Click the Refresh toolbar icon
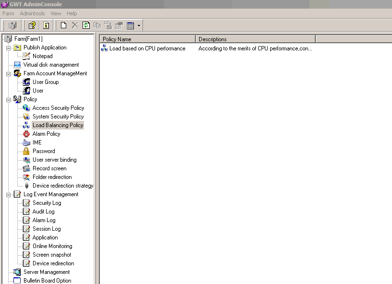The width and height of the screenshot is (392, 284). click(x=86, y=25)
